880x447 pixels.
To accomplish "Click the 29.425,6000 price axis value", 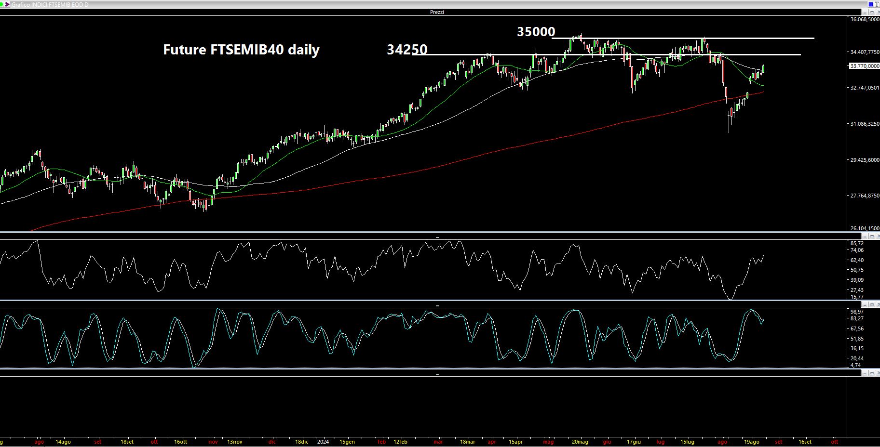I will point(865,160).
